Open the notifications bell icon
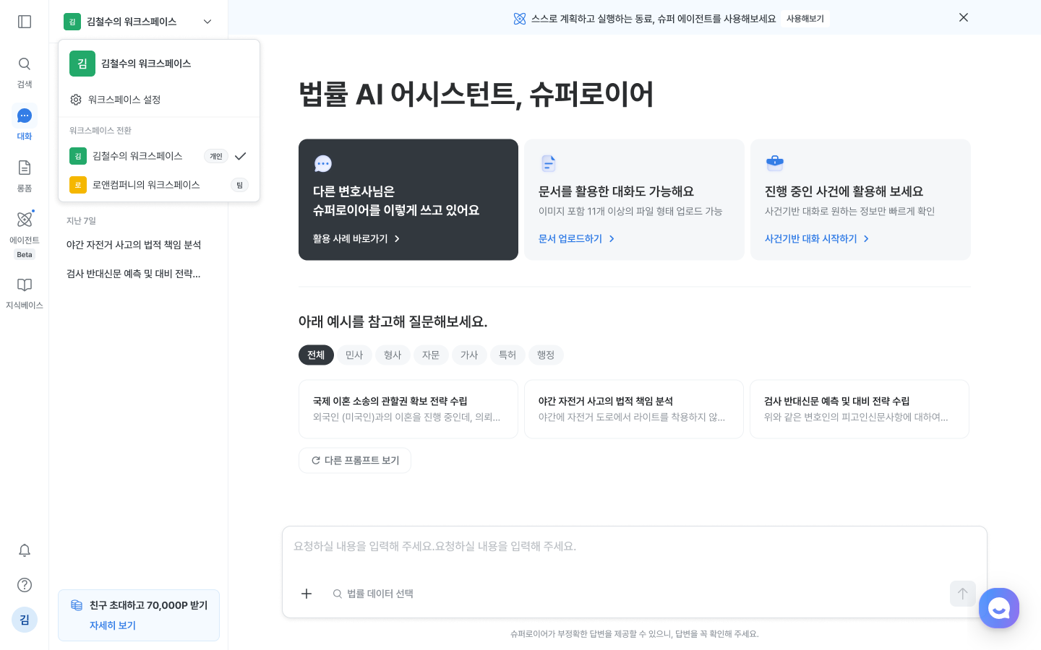1041x650 pixels. click(25, 550)
